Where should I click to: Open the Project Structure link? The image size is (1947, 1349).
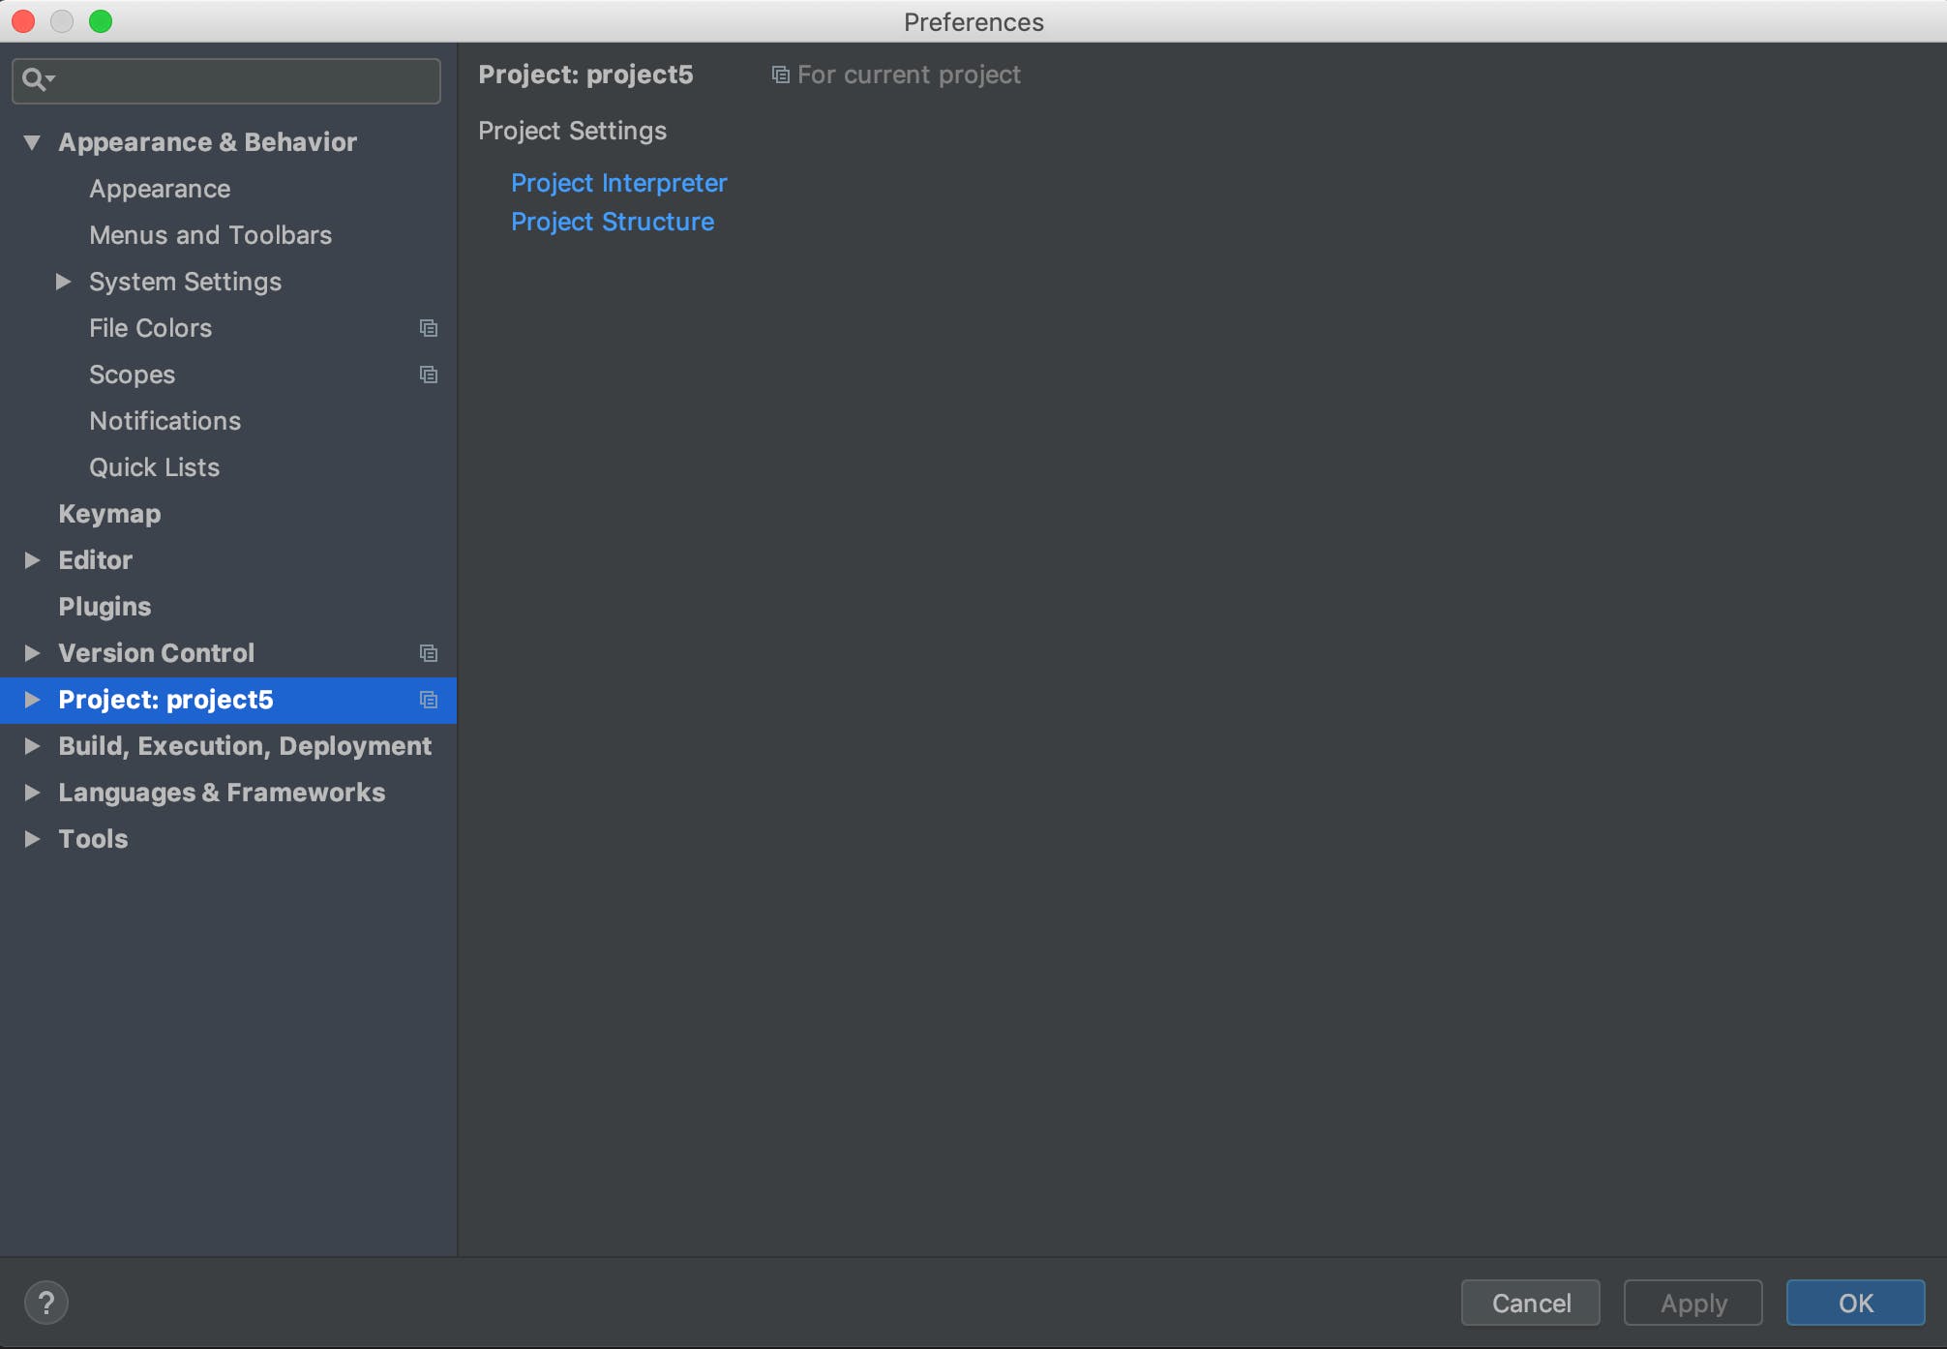[612, 222]
